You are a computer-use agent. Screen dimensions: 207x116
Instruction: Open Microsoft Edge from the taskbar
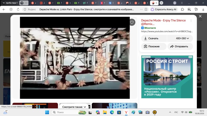coord(112,112)
